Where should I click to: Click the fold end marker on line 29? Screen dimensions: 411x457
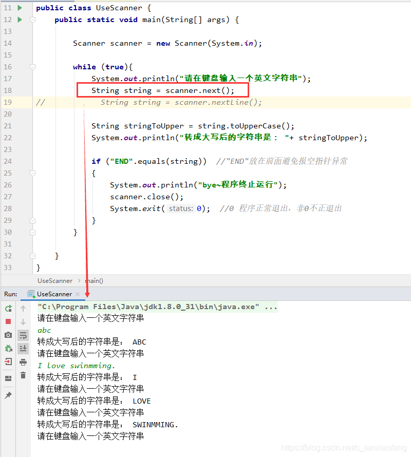[33, 220]
